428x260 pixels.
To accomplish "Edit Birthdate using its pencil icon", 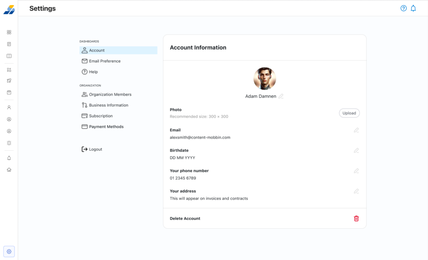I will pyautogui.click(x=356, y=151).
